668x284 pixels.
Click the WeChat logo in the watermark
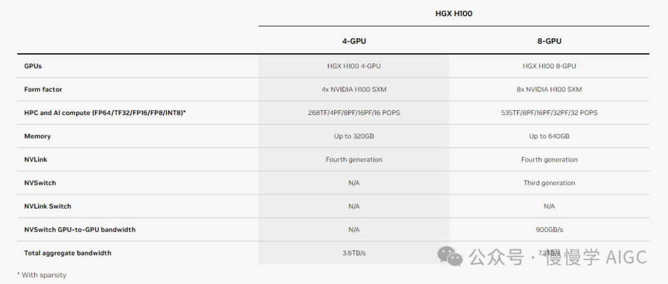[x=450, y=256]
